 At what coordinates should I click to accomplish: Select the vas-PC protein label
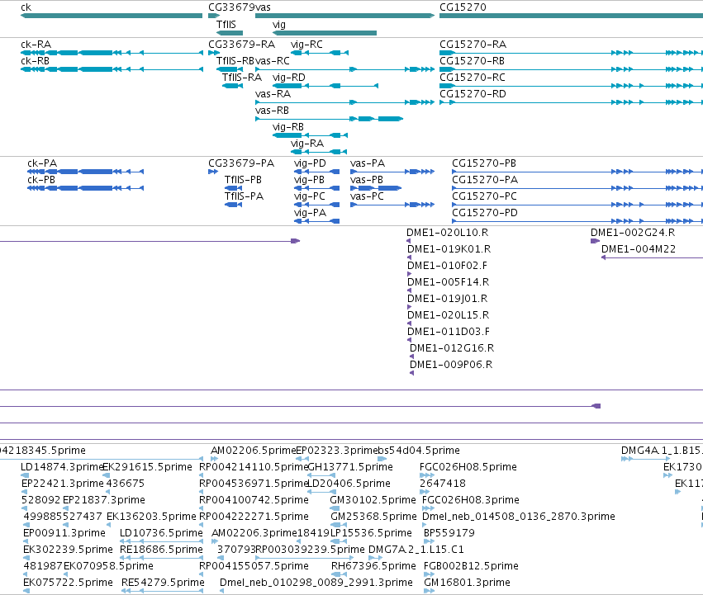pos(367,196)
